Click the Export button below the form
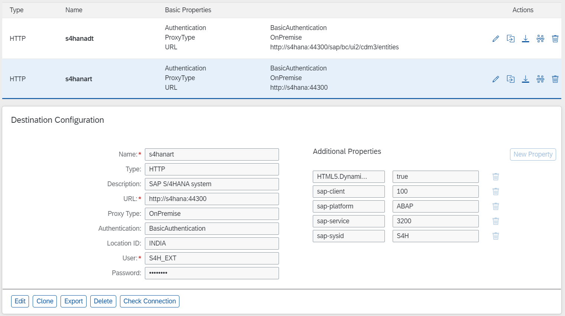The image size is (565, 316). pyautogui.click(x=74, y=301)
